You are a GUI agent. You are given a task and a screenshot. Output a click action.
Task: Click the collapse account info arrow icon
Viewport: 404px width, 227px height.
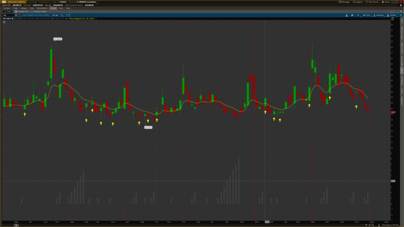point(401,5)
